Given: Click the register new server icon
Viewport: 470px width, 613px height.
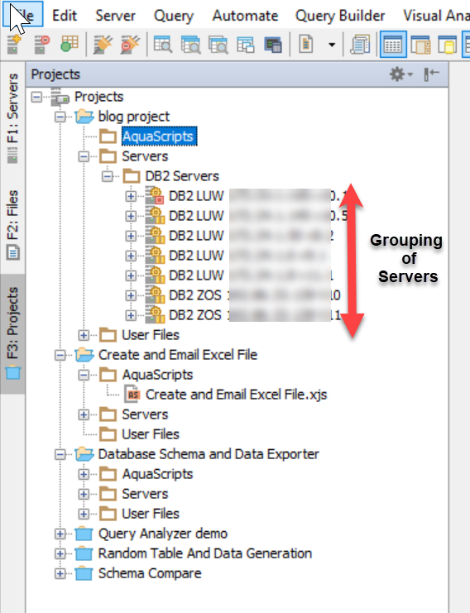Looking at the screenshot, I should (14, 44).
